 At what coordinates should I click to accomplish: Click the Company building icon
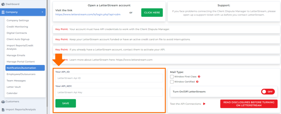click(3, 12)
